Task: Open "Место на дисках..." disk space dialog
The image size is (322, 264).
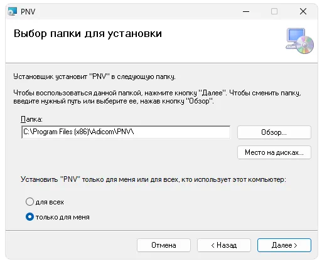Action: click(x=274, y=152)
